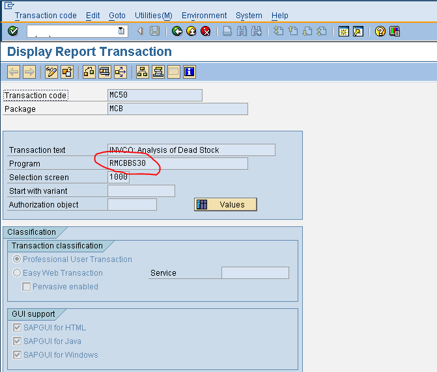
Task: Click the Display/Change pencil icon
Action: click(51, 72)
